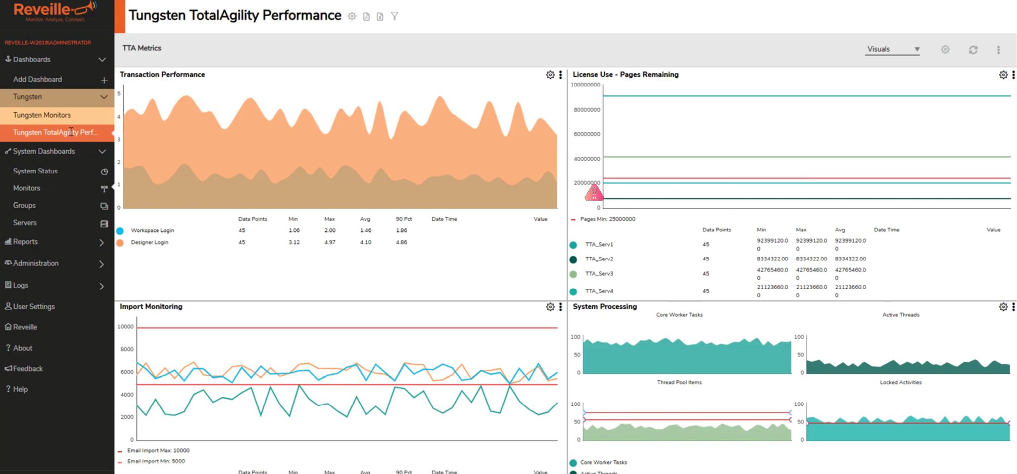Expand Administration menu arrow
This screenshot has width=1017, height=474.
[x=102, y=264]
